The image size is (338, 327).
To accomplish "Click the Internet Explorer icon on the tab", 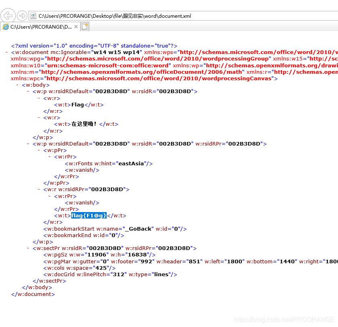I will [x=6, y=27].
